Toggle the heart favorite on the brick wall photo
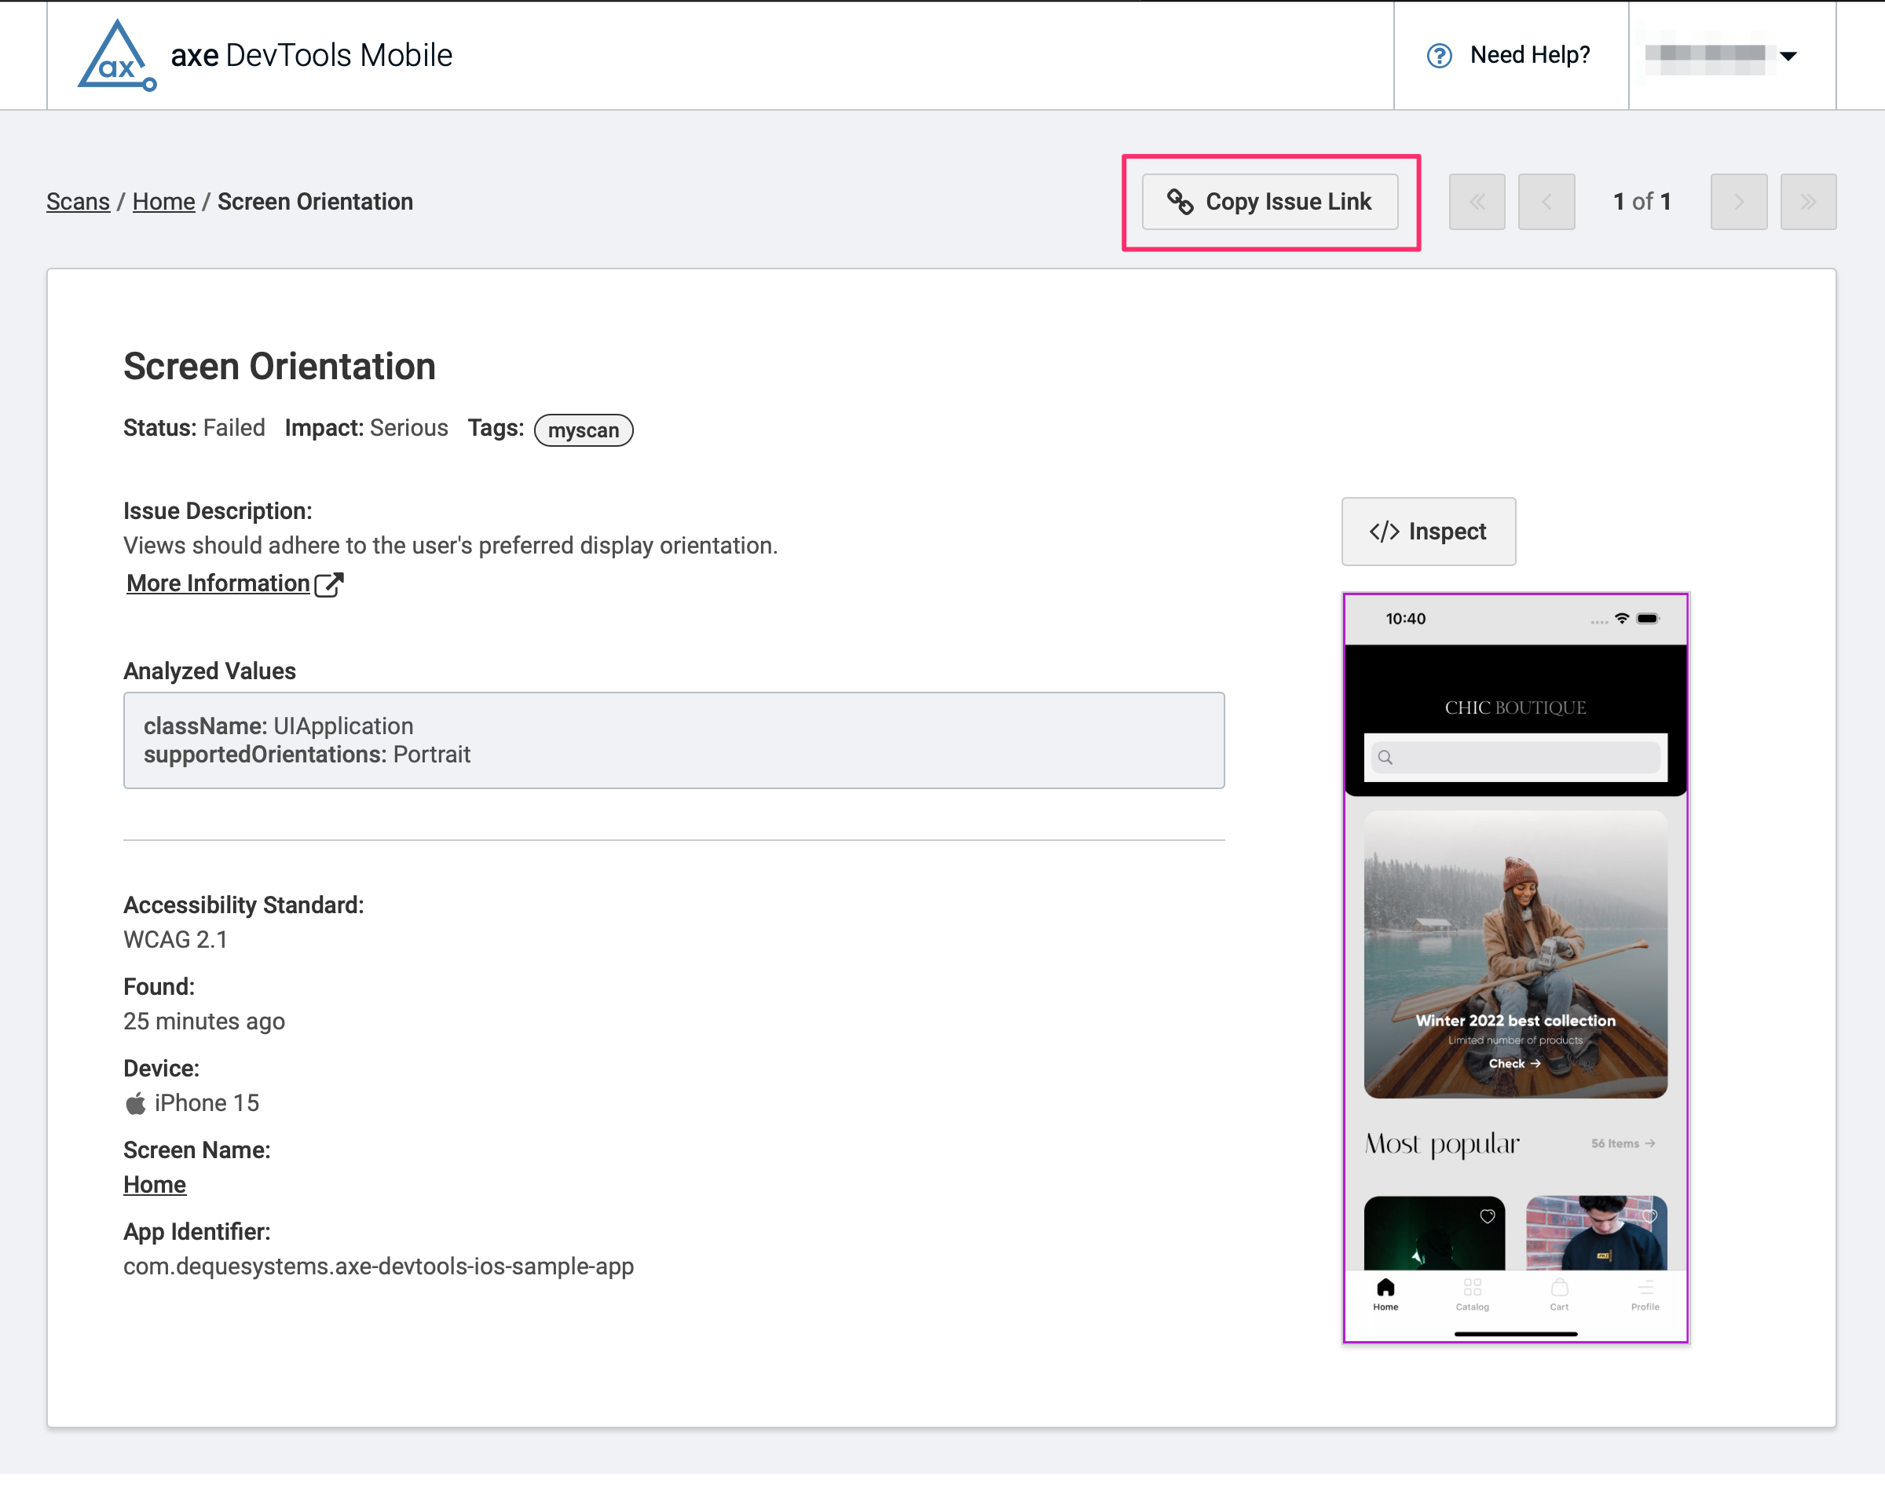The image size is (1885, 1506). [x=1652, y=1215]
